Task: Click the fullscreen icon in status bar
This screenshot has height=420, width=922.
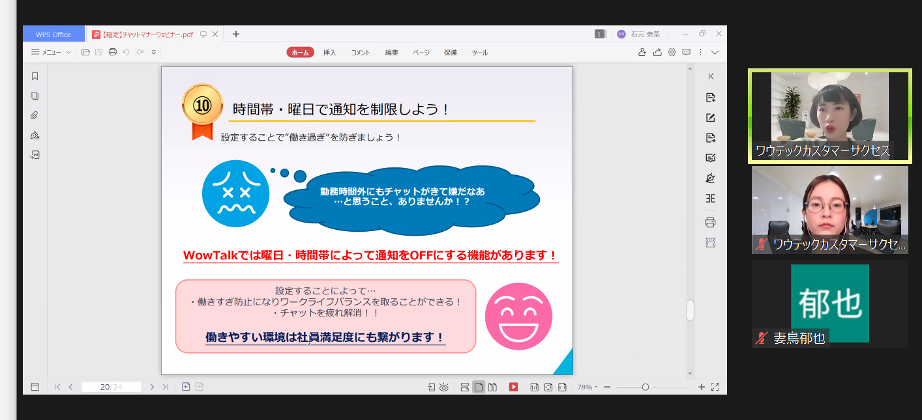Action: pyautogui.click(x=715, y=387)
